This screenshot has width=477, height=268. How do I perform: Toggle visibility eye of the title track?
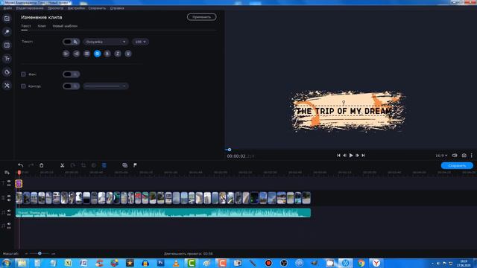pyautogui.click(x=9, y=182)
